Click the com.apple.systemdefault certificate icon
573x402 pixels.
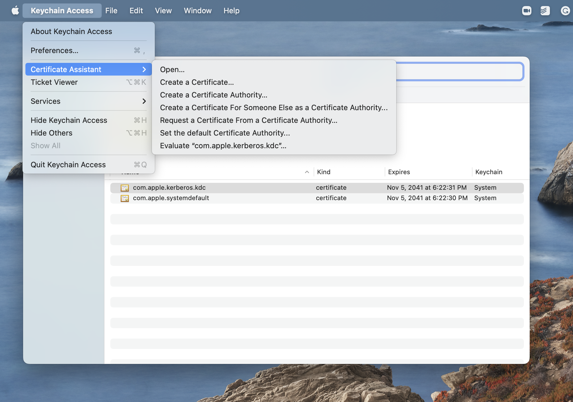point(125,198)
